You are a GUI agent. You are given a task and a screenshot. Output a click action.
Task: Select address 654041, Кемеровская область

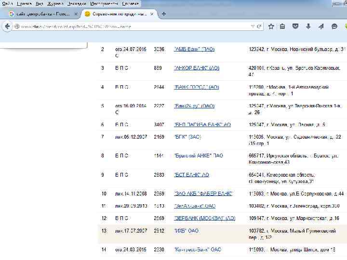(281, 178)
